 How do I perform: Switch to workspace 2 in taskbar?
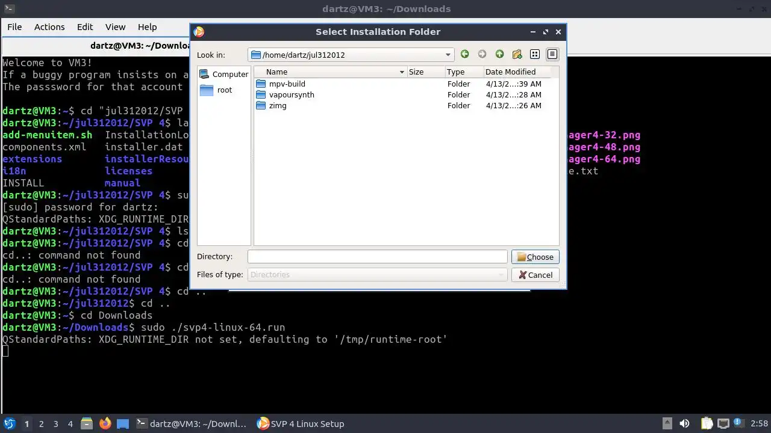(42, 424)
